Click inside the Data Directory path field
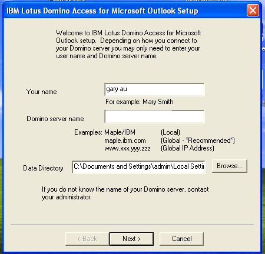Viewport: 265px width, 254px height. (x=138, y=167)
